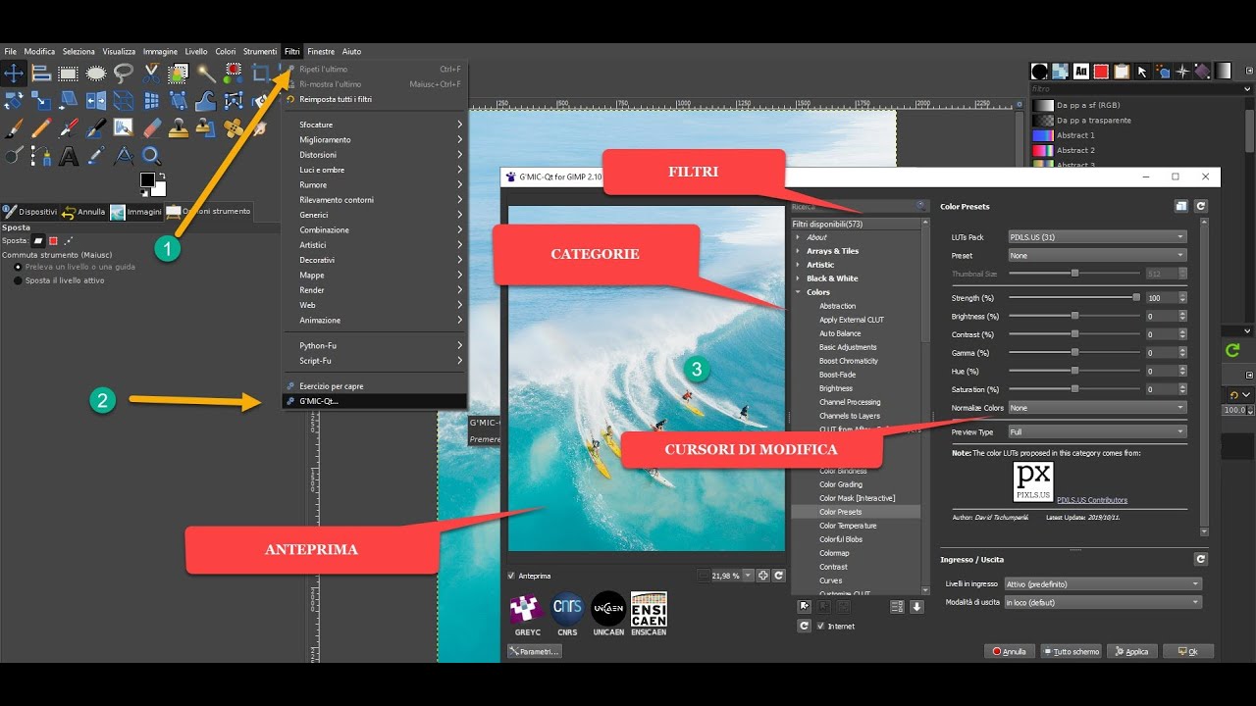This screenshot has height=706, width=1256.
Task: Toggle the Anteprima checkbox in G'MIC
Action: [511, 576]
